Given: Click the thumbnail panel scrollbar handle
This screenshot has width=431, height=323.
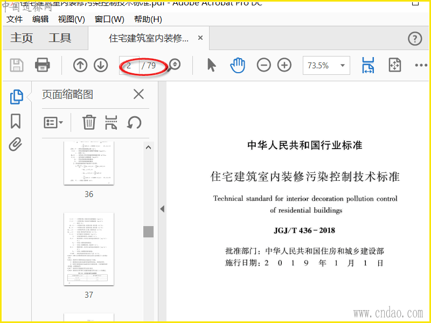Looking at the screenshot, I should coord(149,231).
